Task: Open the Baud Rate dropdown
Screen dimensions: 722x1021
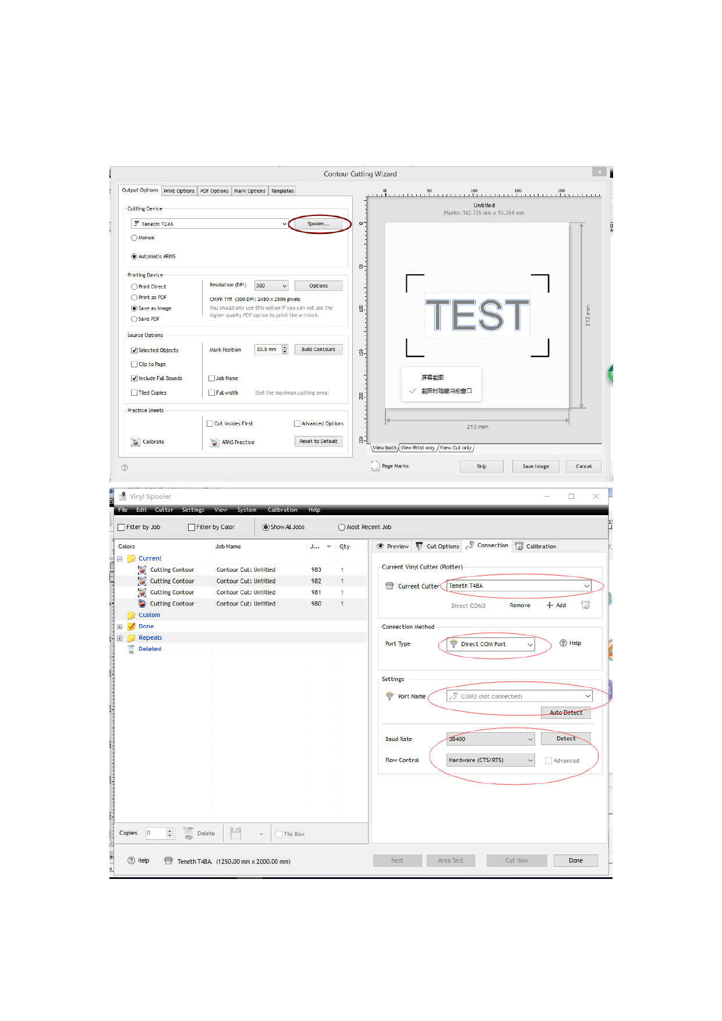Action: click(530, 739)
